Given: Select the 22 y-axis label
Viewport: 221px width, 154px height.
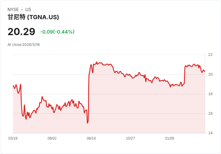Looking at the screenshot, I should tap(210, 55).
